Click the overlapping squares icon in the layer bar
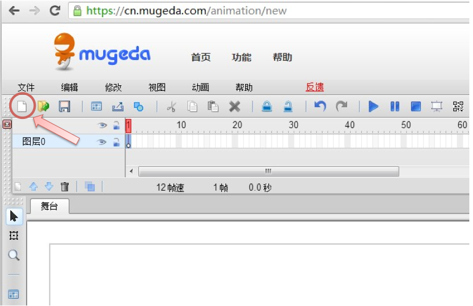 [x=90, y=187]
